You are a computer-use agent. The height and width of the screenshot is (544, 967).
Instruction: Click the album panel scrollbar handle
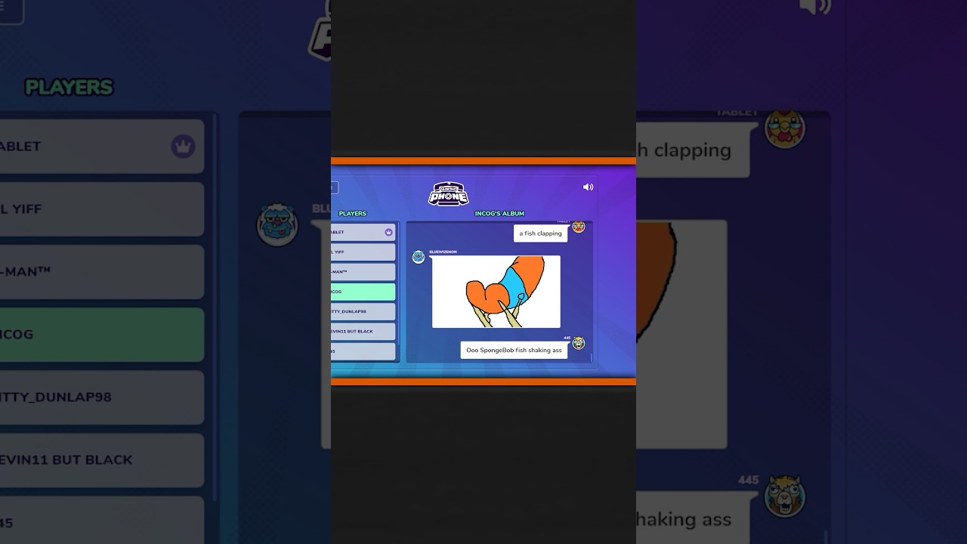pos(592,357)
